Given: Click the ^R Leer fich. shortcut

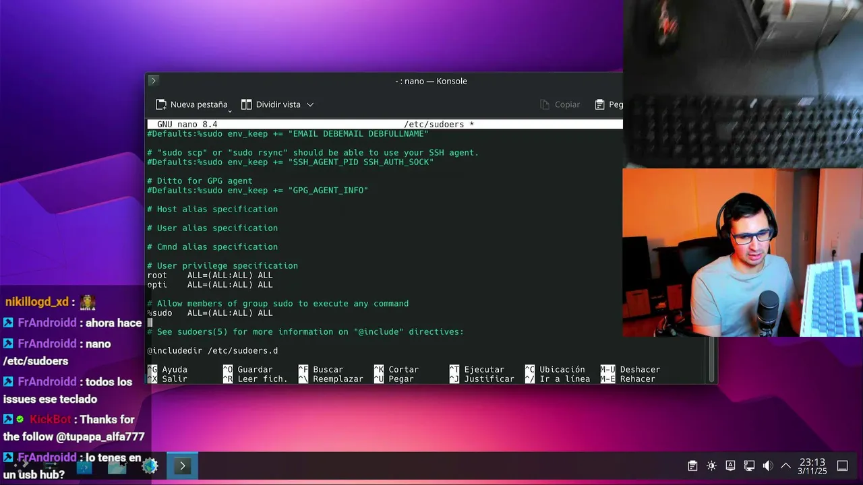Looking at the screenshot, I should click(255, 379).
